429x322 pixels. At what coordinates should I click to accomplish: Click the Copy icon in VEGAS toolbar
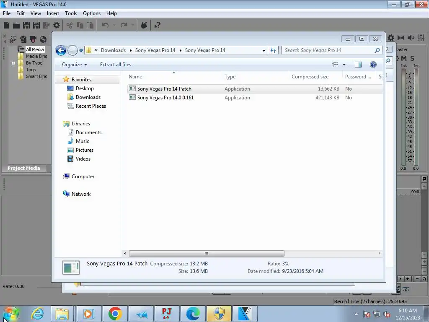(80, 25)
